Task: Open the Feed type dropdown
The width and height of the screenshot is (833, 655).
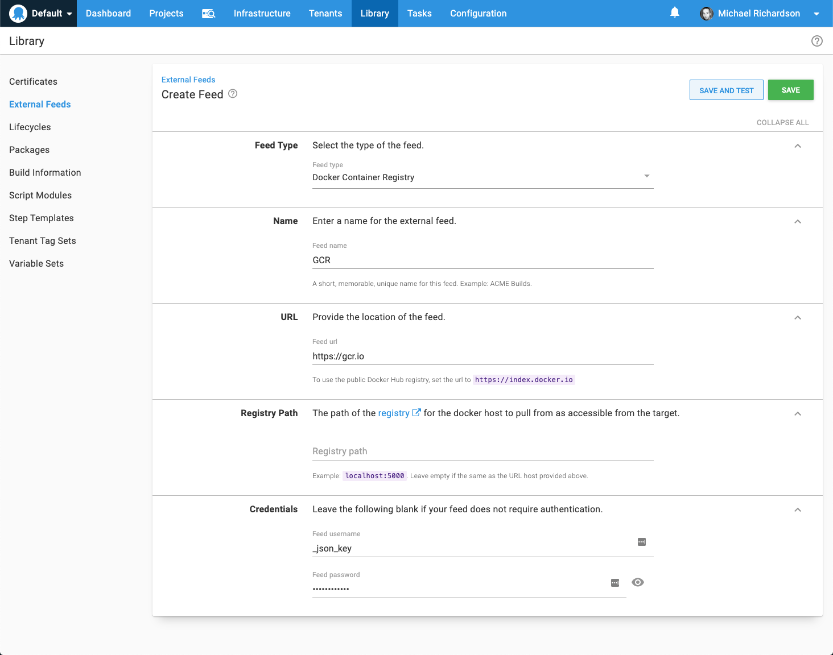Action: pos(483,177)
